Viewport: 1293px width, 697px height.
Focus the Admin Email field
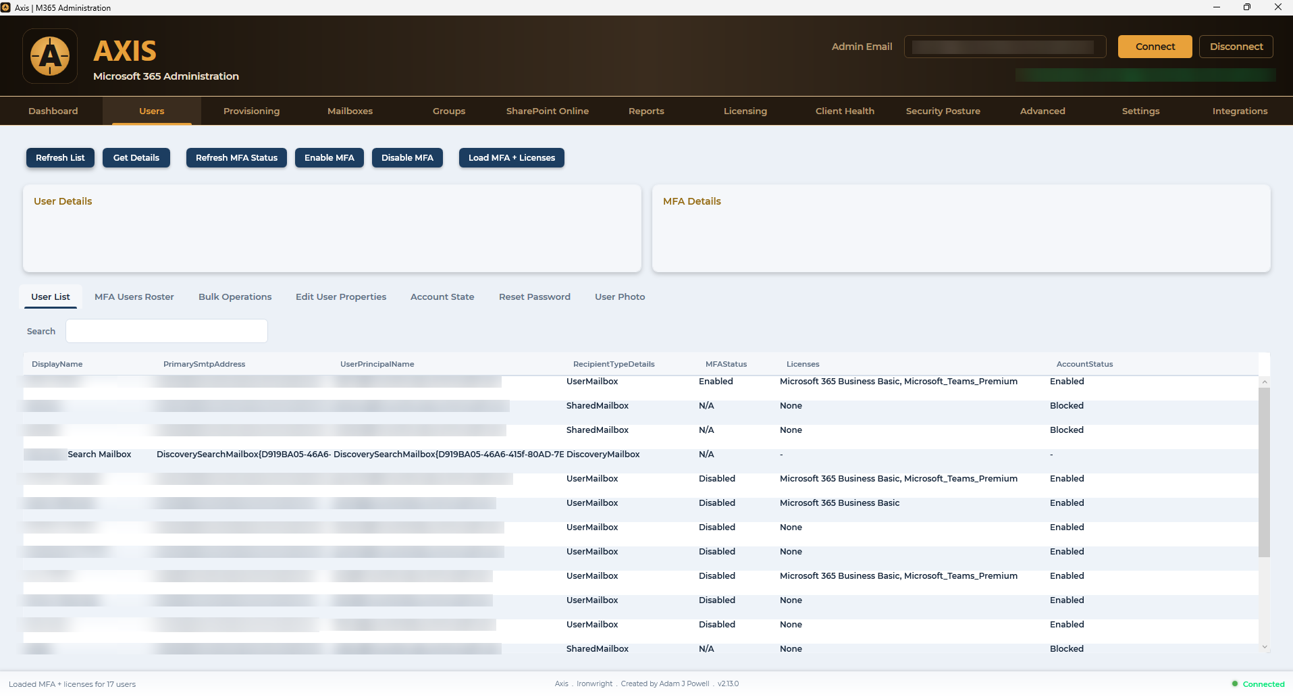[x=1005, y=47]
